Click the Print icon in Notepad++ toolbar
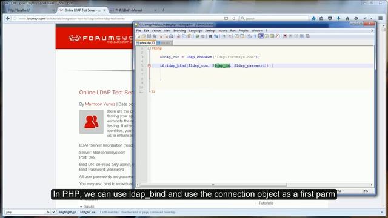388x218 pixels. pyautogui.click(x=171, y=36)
